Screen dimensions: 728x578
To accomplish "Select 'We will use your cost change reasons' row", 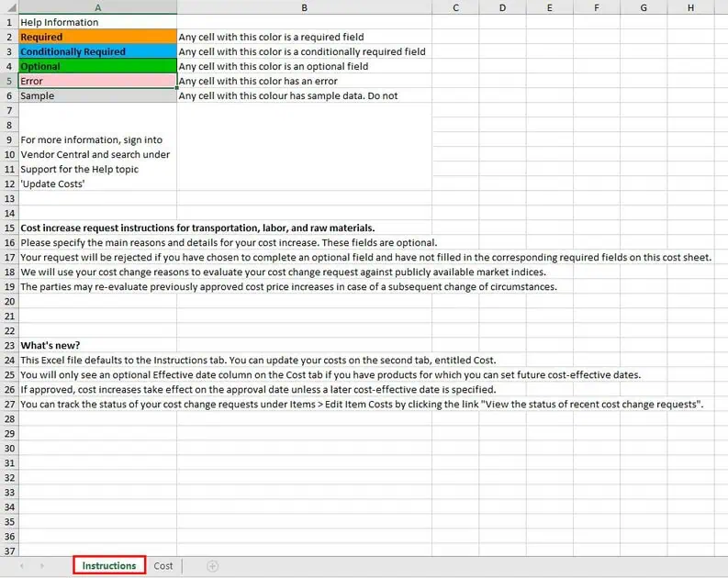I will click(x=284, y=272).
